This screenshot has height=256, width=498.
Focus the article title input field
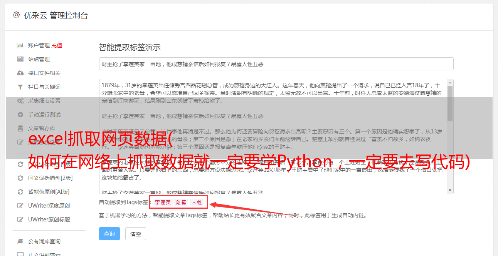[x=276, y=64]
